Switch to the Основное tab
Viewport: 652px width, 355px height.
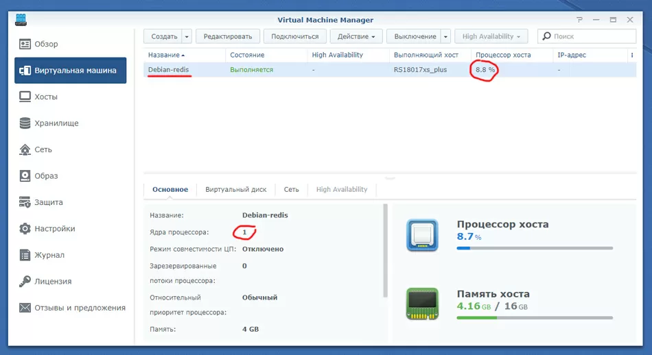coord(170,189)
